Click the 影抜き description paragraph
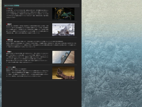The width and height of the screenshot is (142, 107). [x=27, y=58]
